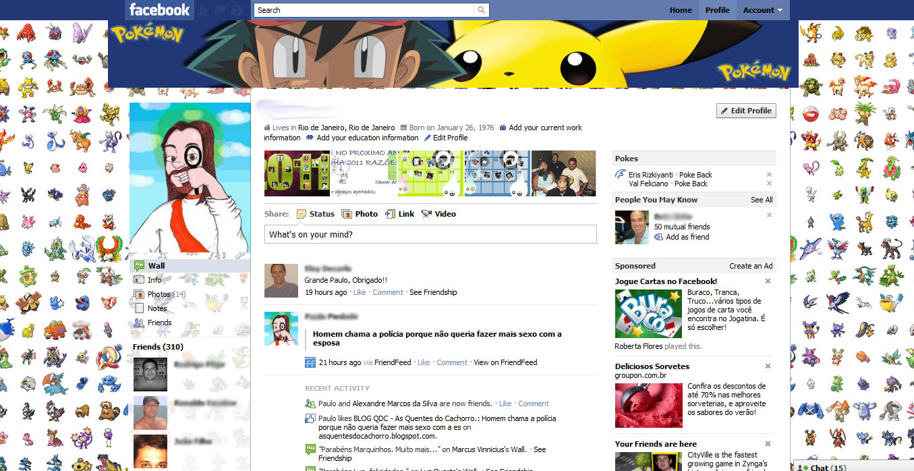Dismiss the people you may know suggestion
The image size is (914, 471).
click(x=769, y=215)
